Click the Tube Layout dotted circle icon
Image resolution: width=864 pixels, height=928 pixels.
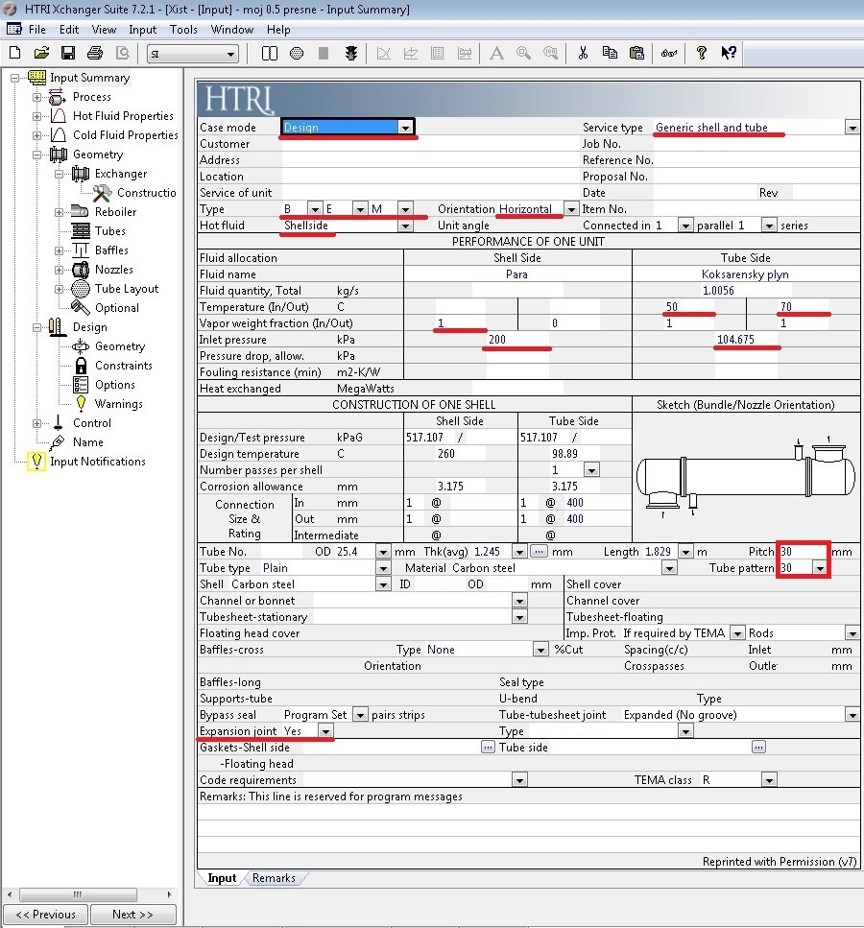click(81, 289)
